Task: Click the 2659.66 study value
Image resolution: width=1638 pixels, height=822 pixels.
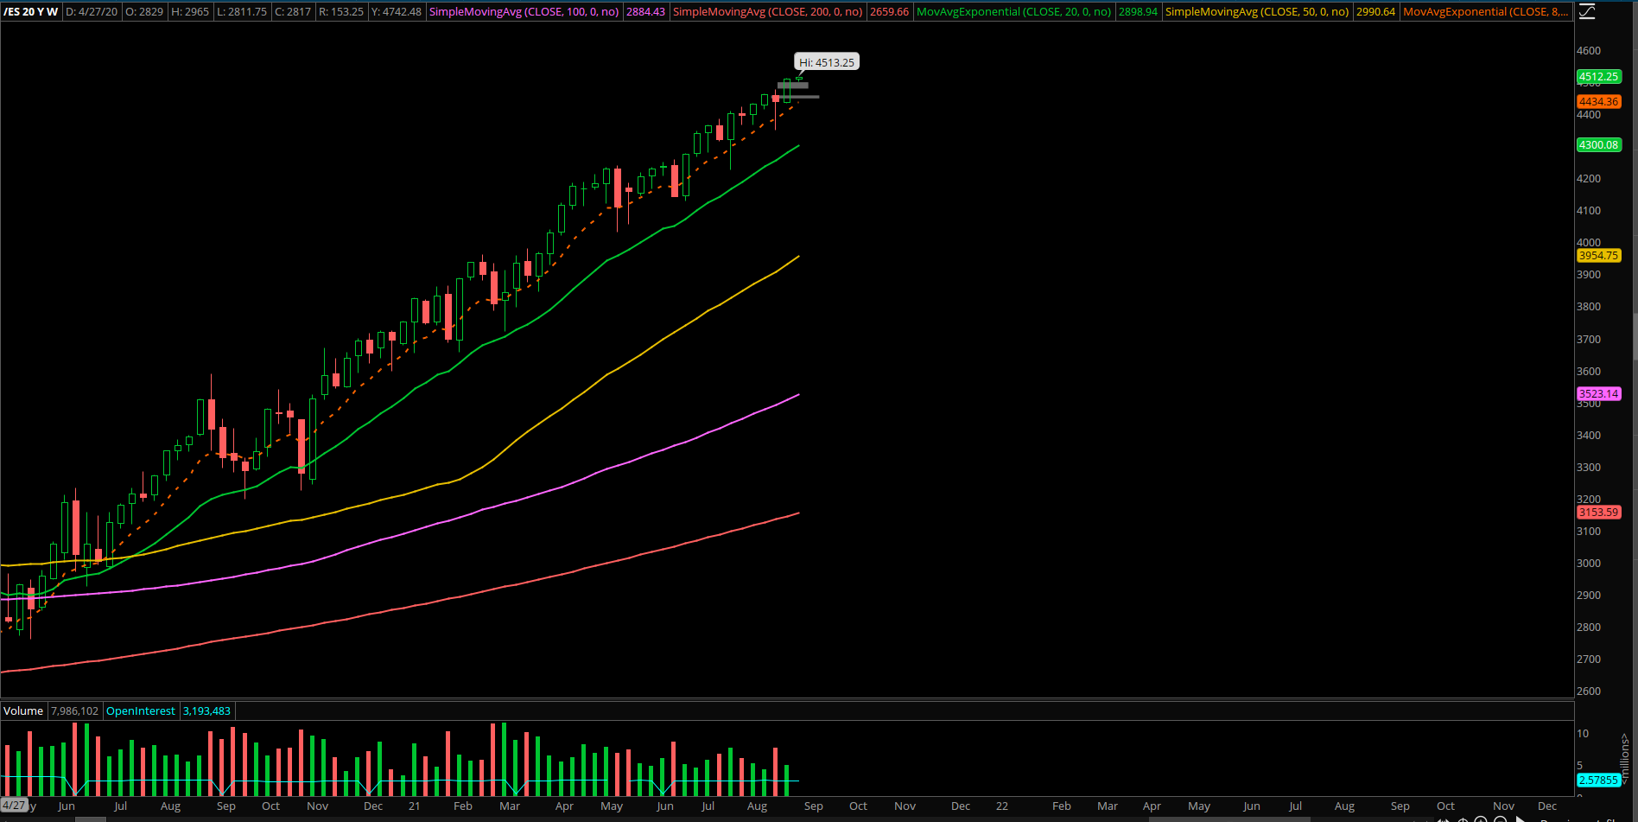Action: (890, 11)
